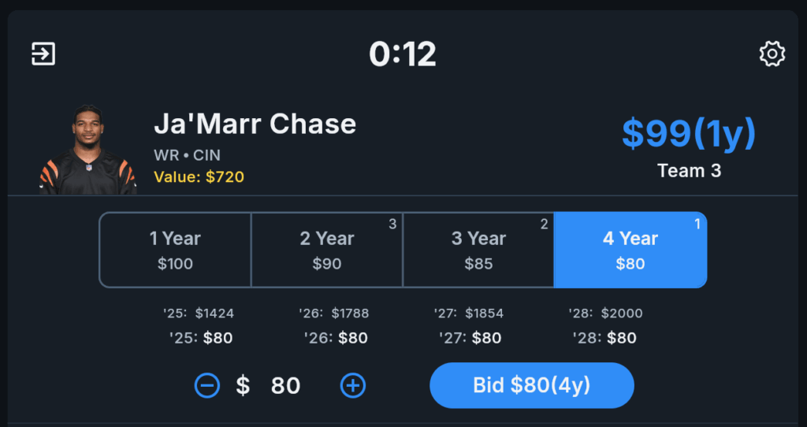Click Team 3 high bidder label

pos(689,171)
